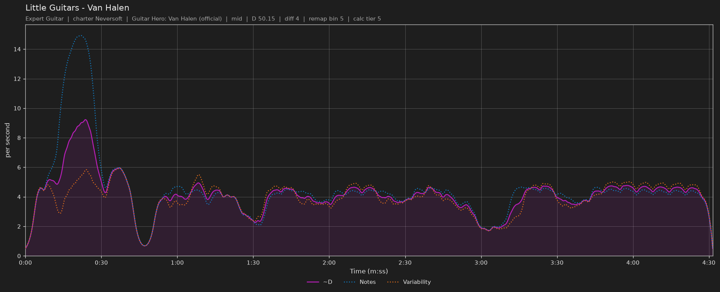
Task: Click the ~D curve peak near 9
Action: coord(86,120)
